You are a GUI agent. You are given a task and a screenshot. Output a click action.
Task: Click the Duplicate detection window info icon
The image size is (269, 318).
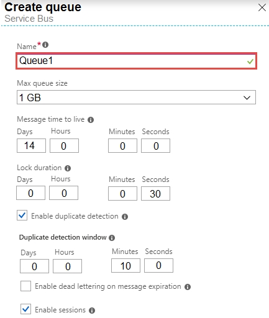pyautogui.click(x=112, y=238)
